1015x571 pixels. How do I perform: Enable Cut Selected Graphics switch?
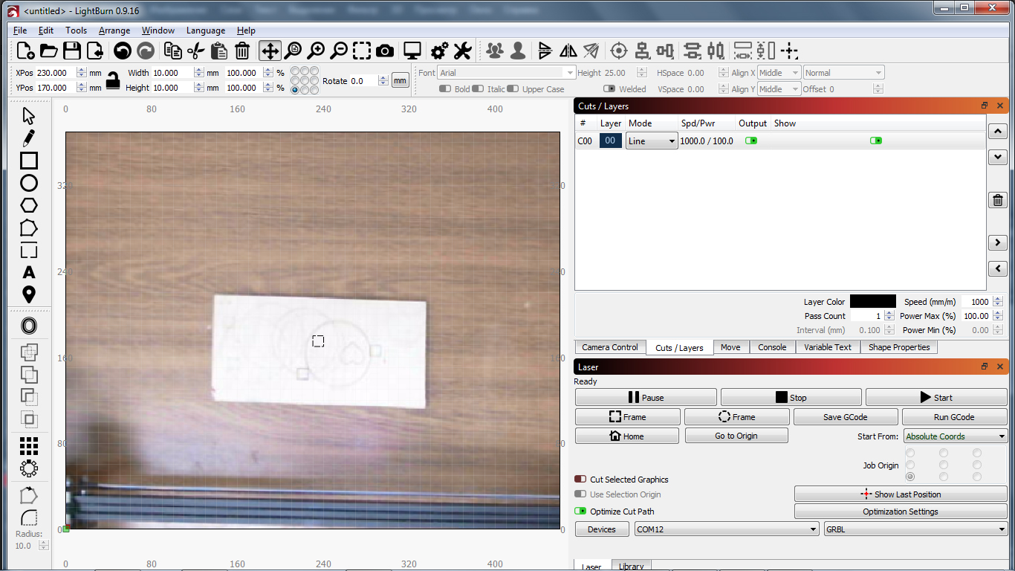580,480
